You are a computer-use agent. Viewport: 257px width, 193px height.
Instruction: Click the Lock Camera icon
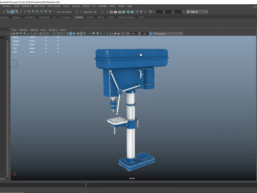[x=17, y=34]
